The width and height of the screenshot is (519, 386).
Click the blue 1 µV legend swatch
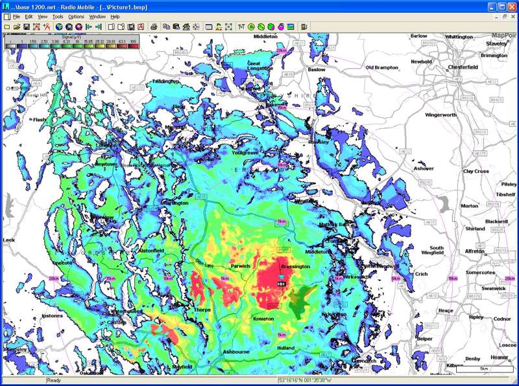click(x=21, y=46)
